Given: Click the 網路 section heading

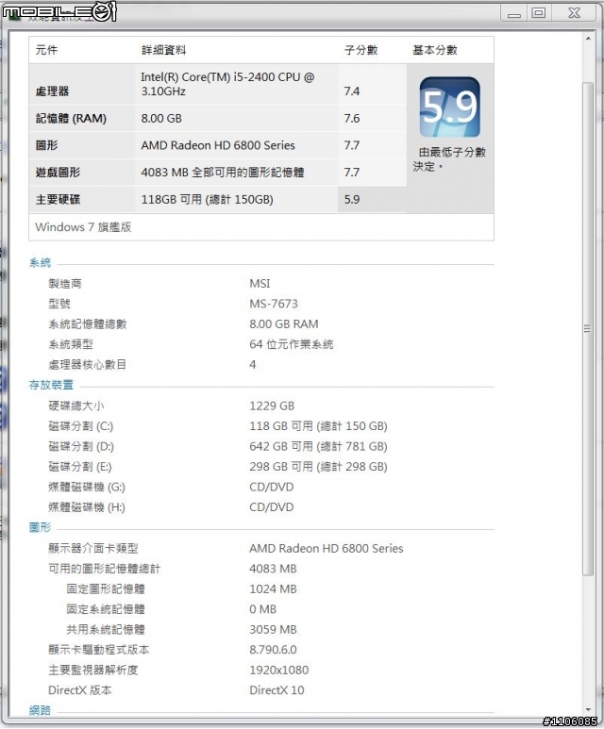Looking at the screenshot, I should [x=40, y=710].
